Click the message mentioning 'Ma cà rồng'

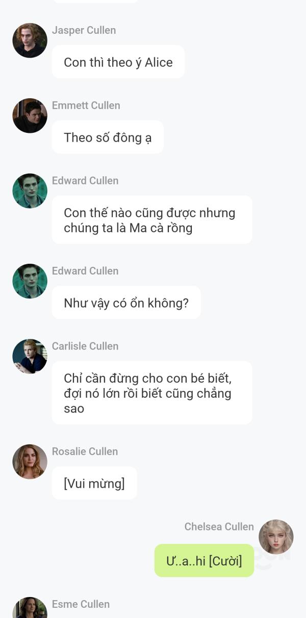tap(152, 220)
